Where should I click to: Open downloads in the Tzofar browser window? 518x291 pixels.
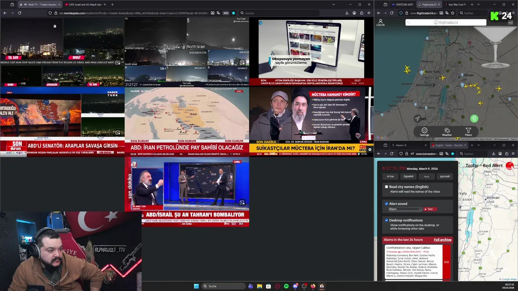(493, 154)
